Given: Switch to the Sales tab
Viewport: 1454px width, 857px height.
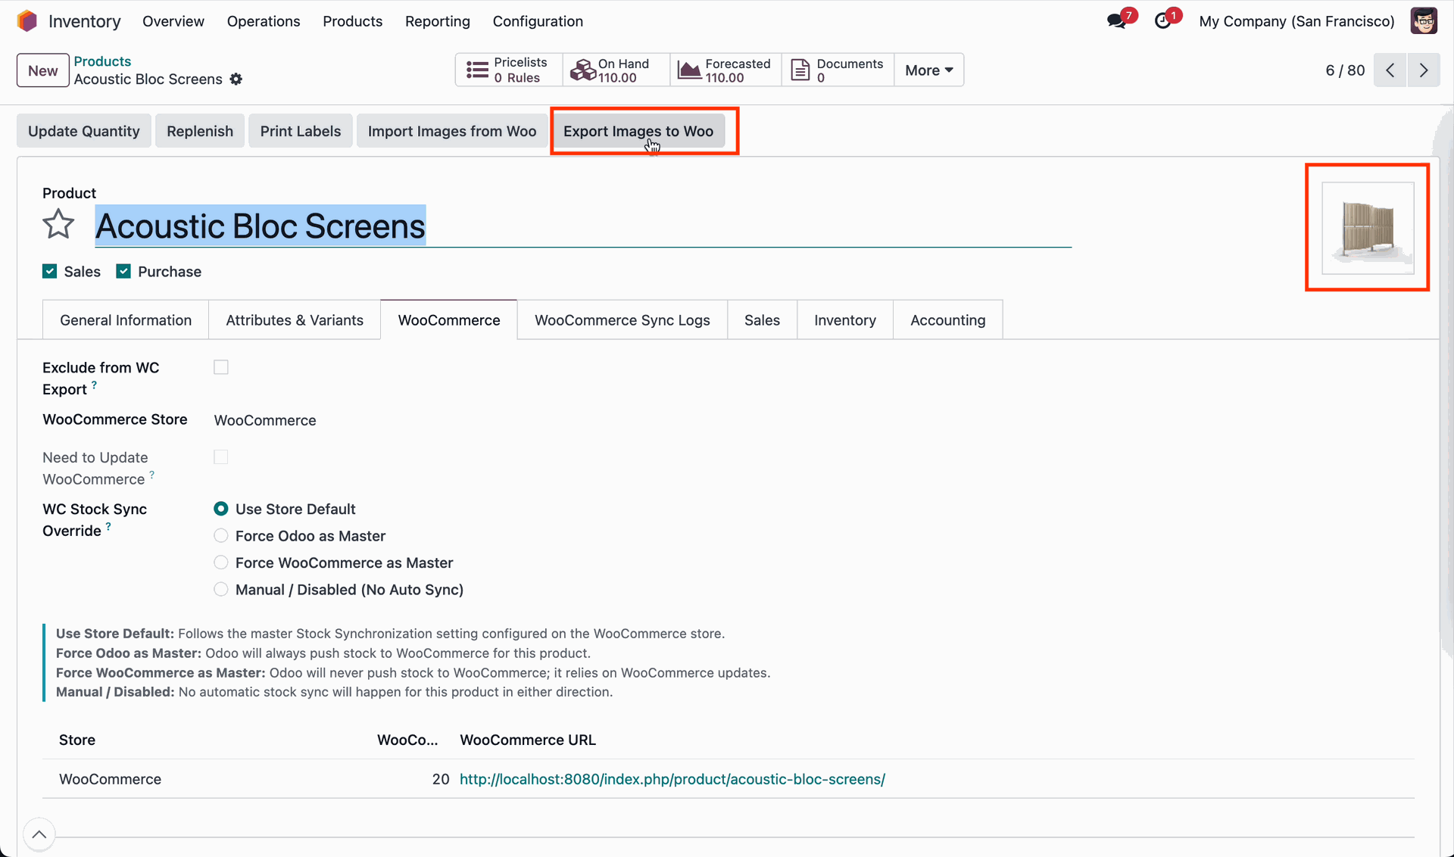Looking at the screenshot, I should pos(762,320).
